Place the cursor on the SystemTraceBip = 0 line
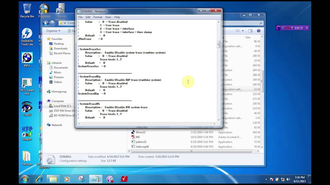Viewport: 330px width, 185px height. pyautogui.click(x=92, y=94)
